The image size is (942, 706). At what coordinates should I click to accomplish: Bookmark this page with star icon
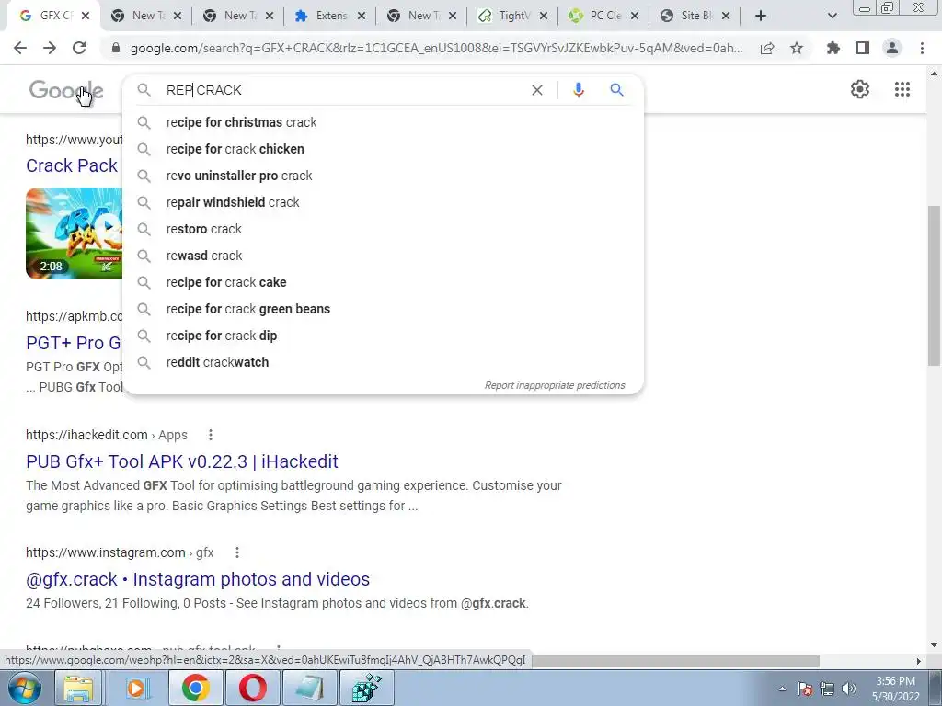point(797,48)
